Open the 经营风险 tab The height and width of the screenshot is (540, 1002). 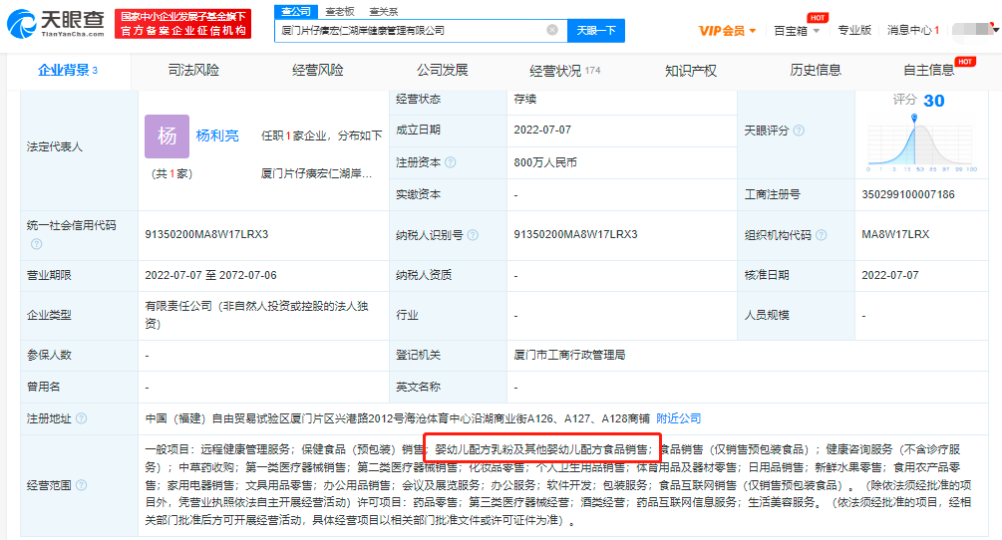(x=318, y=70)
